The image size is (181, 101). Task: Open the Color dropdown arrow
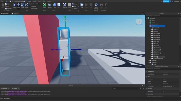[x=69, y=9]
